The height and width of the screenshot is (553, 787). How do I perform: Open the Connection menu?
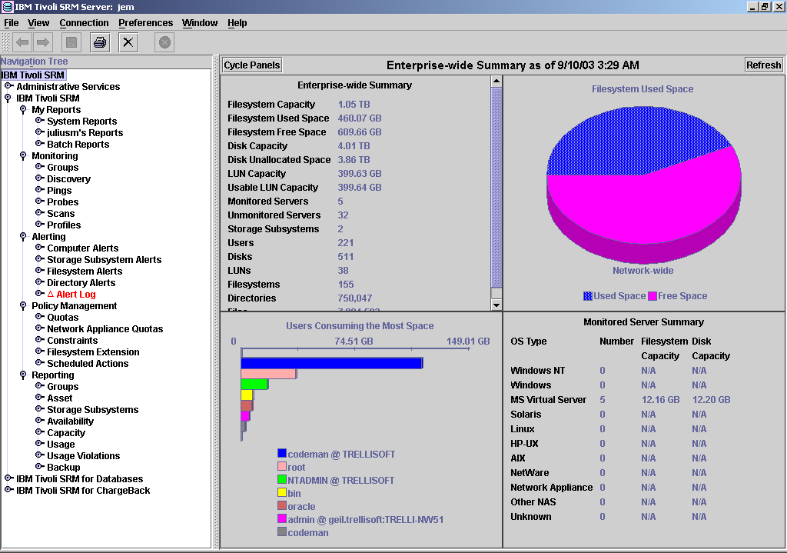tap(84, 22)
